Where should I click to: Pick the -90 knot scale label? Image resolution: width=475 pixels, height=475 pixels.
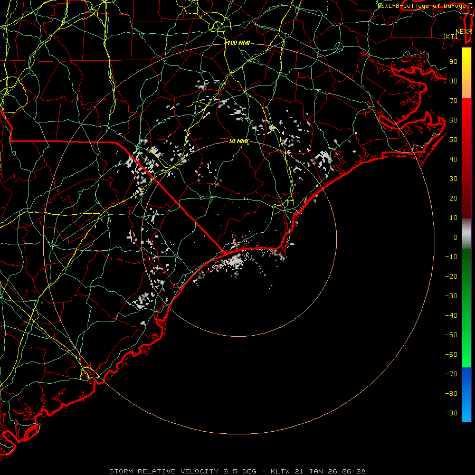click(451, 413)
